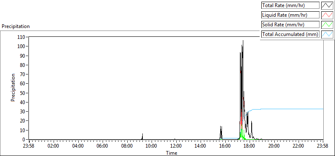The width and height of the screenshot is (335, 156).
Task: Click the 20:00 time axis label
Action: click(274, 146)
